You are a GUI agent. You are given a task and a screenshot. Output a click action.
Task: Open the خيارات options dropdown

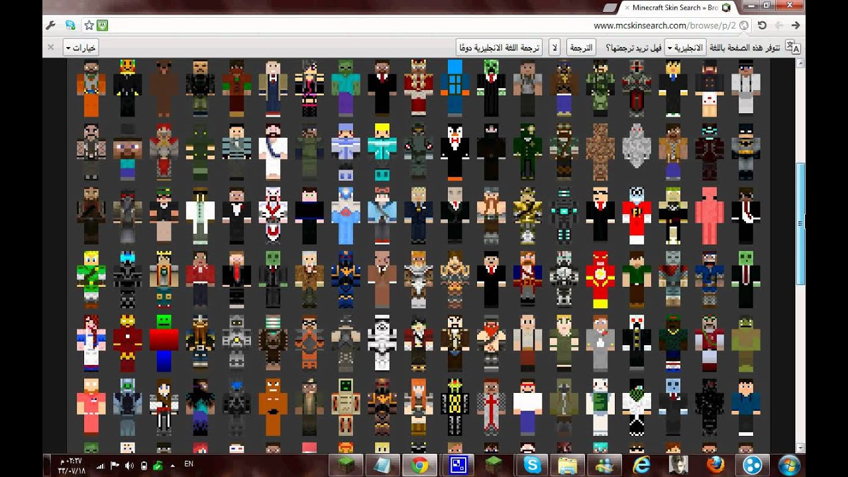(x=81, y=48)
